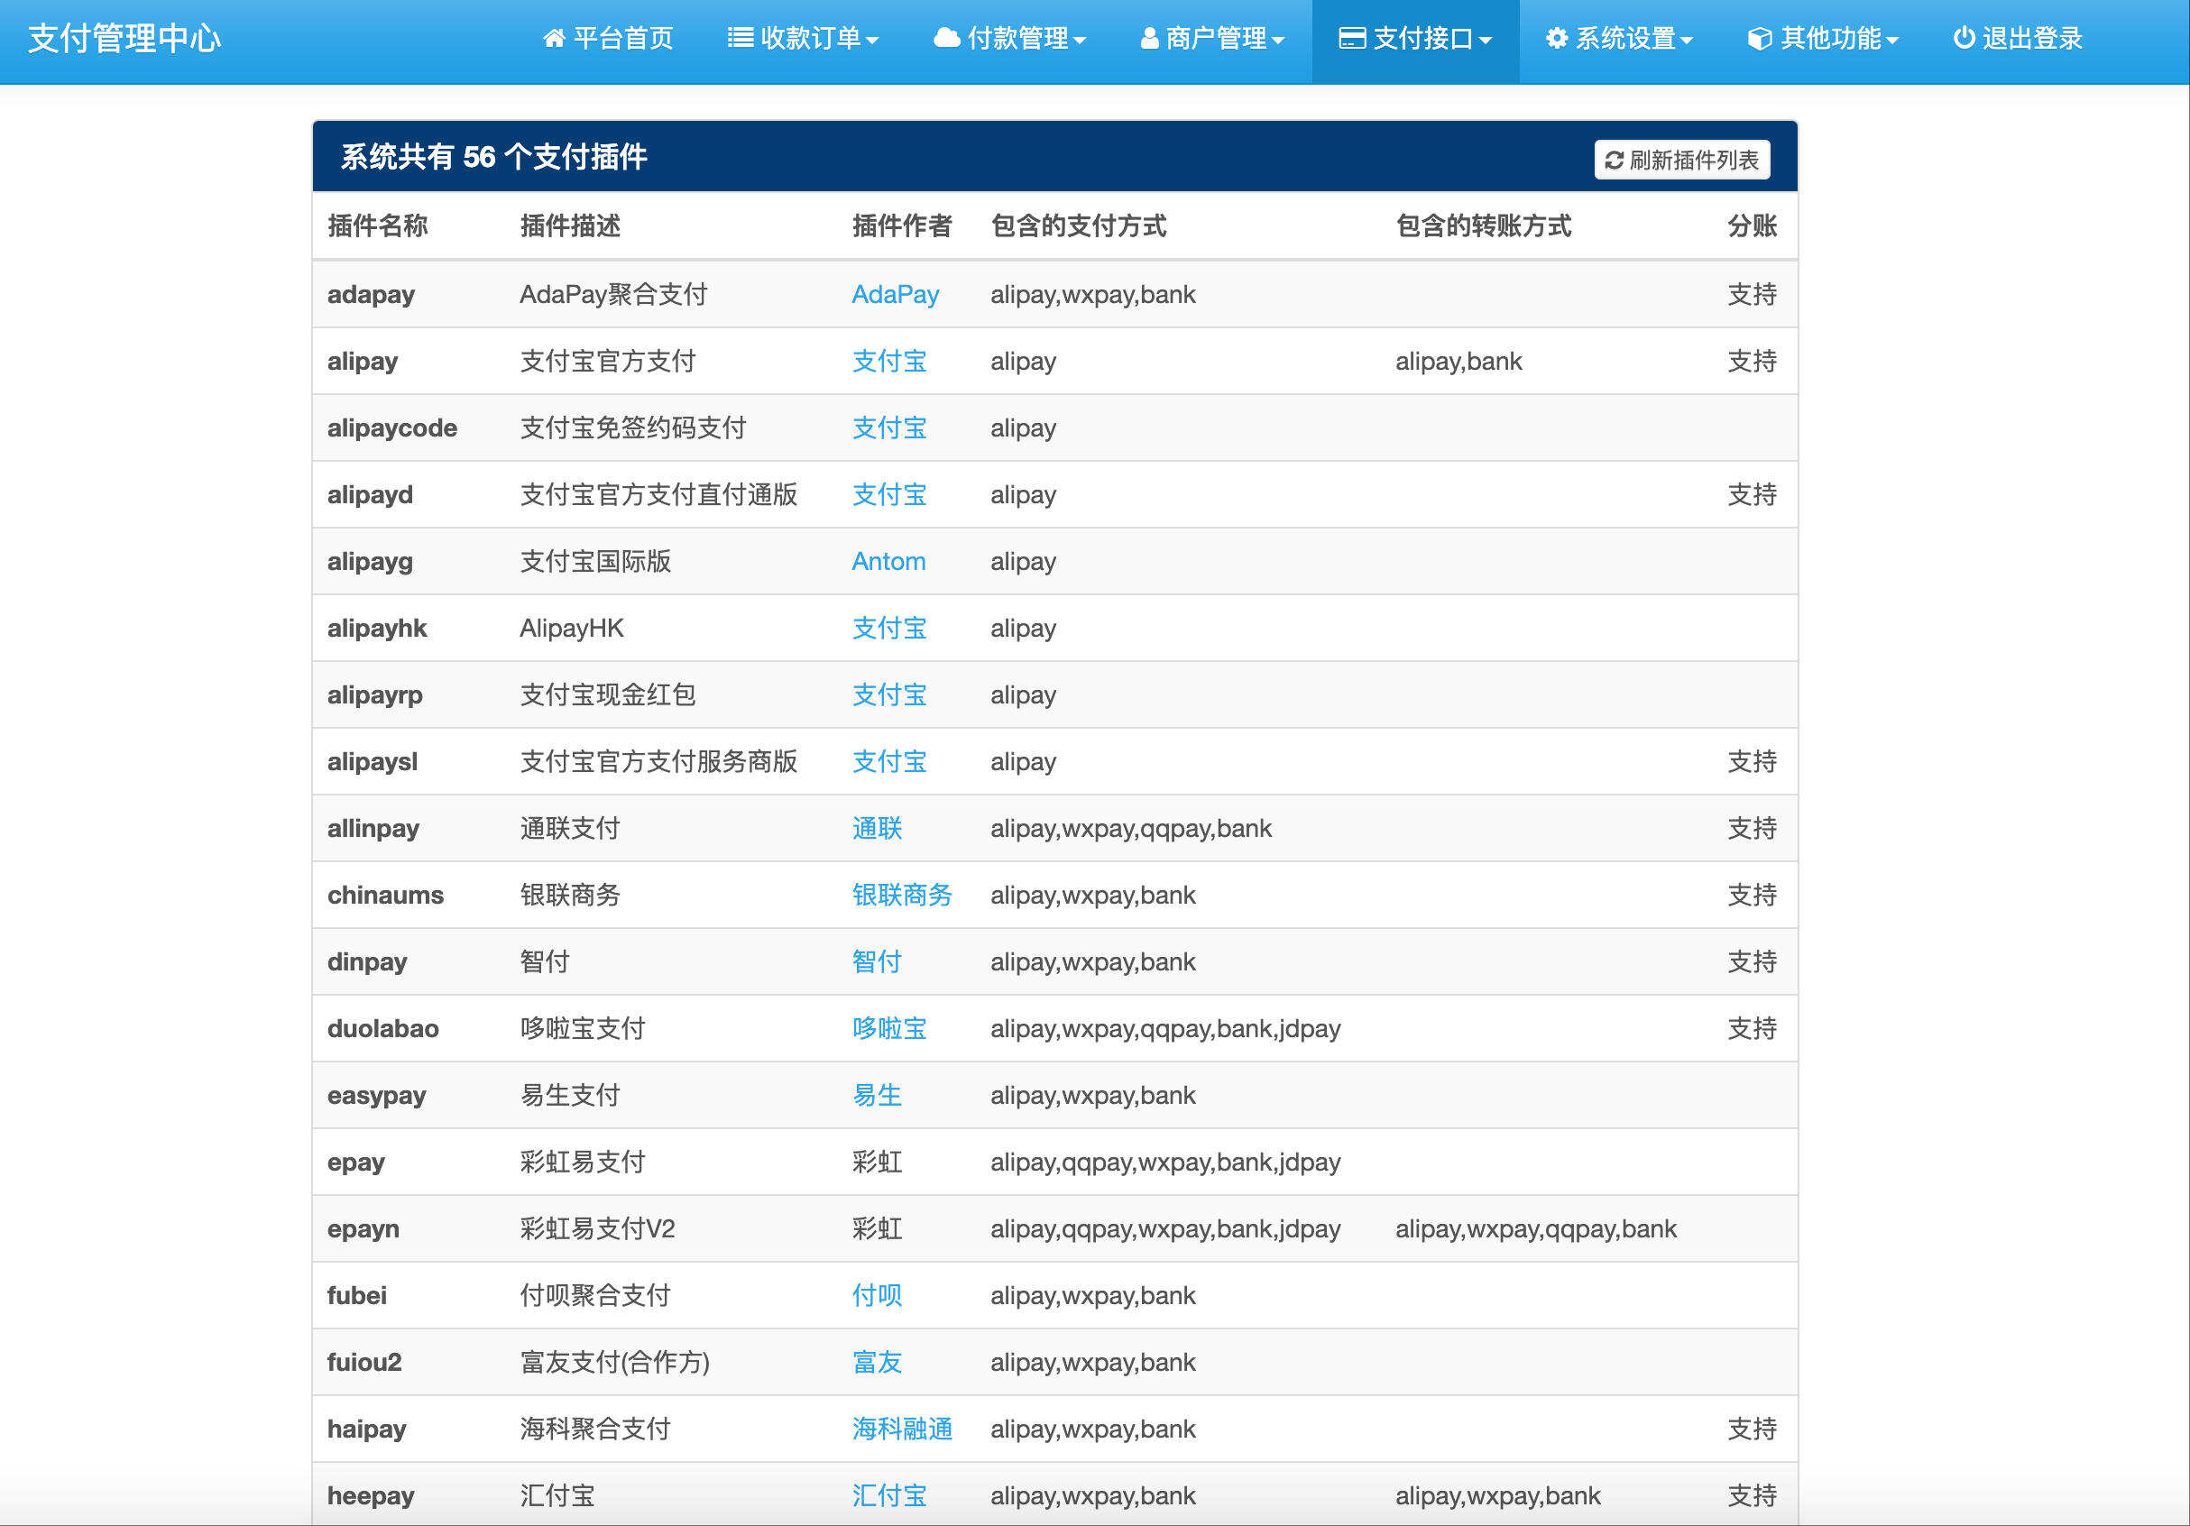Click the cube icon next to 其他功能

coord(1760,38)
